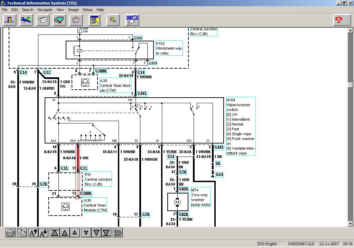
Task: Print the diagram with the printer icon
Action: pos(10,233)
